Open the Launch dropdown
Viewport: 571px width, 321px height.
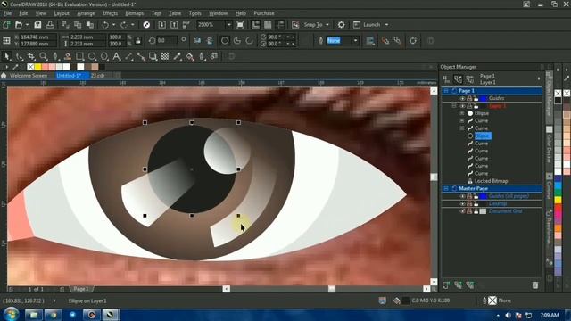[386, 25]
